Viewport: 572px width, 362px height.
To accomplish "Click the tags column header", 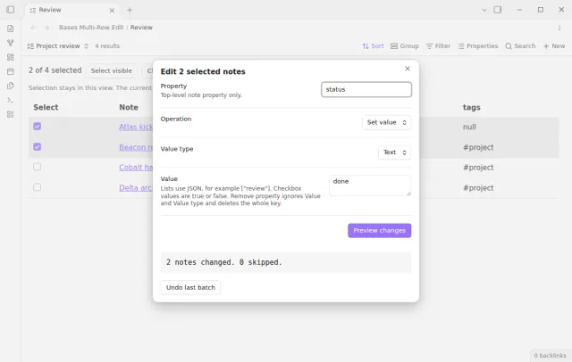I will pos(471,107).
